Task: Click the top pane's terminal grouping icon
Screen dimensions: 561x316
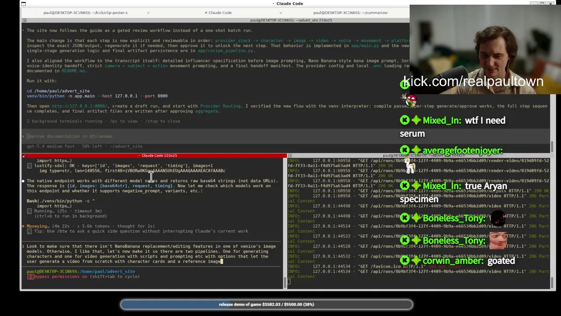Action: pyautogui.click(x=25, y=20)
